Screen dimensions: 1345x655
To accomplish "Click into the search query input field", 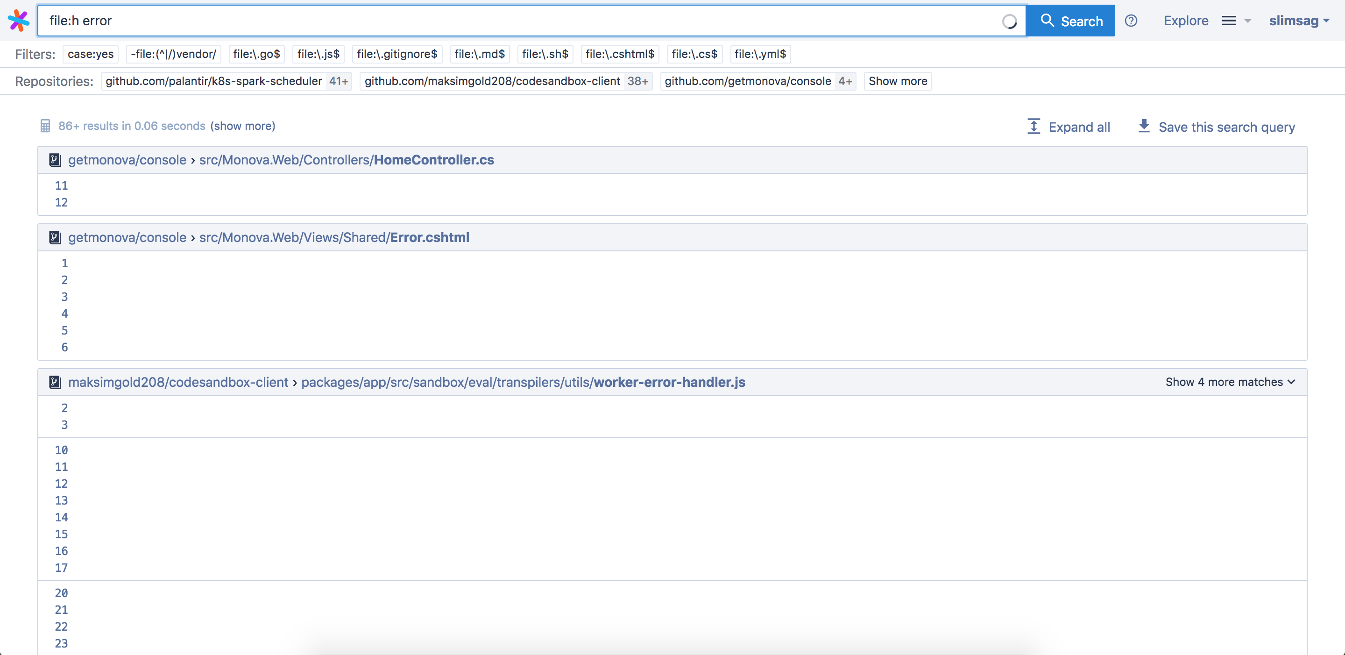I will tap(522, 21).
